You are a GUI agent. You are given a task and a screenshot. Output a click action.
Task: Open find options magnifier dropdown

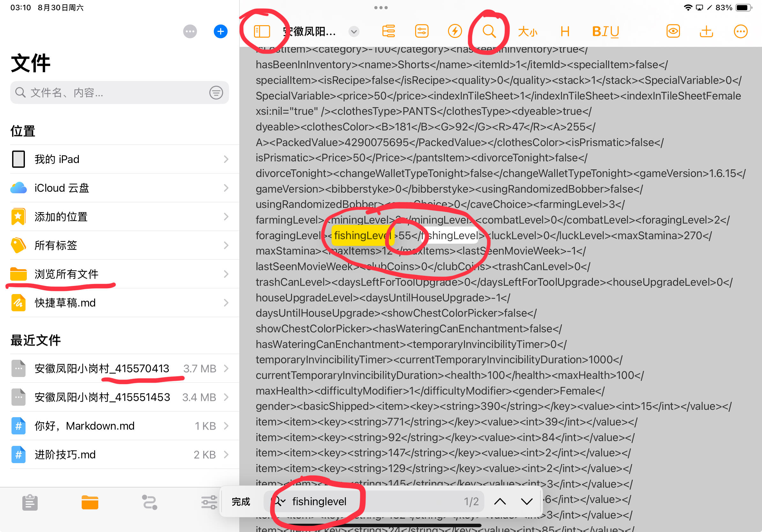(279, 501)
